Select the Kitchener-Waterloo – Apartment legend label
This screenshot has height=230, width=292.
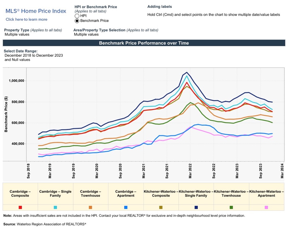click(266, 193)
